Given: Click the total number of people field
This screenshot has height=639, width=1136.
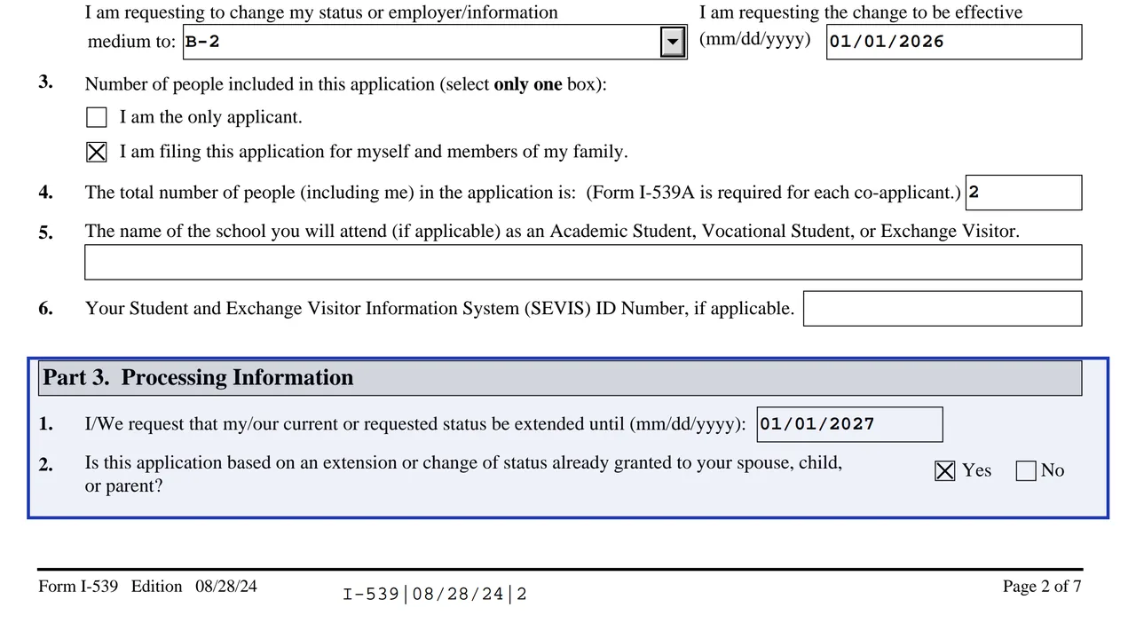Looking at the screenshot, I should [x=1023, y=193].
